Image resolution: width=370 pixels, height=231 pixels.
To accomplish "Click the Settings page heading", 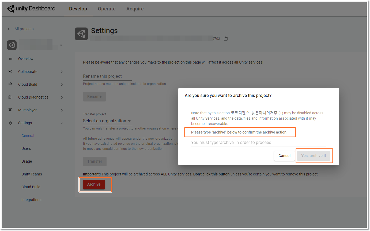I will pyautogui.click(x=104, y=31).
